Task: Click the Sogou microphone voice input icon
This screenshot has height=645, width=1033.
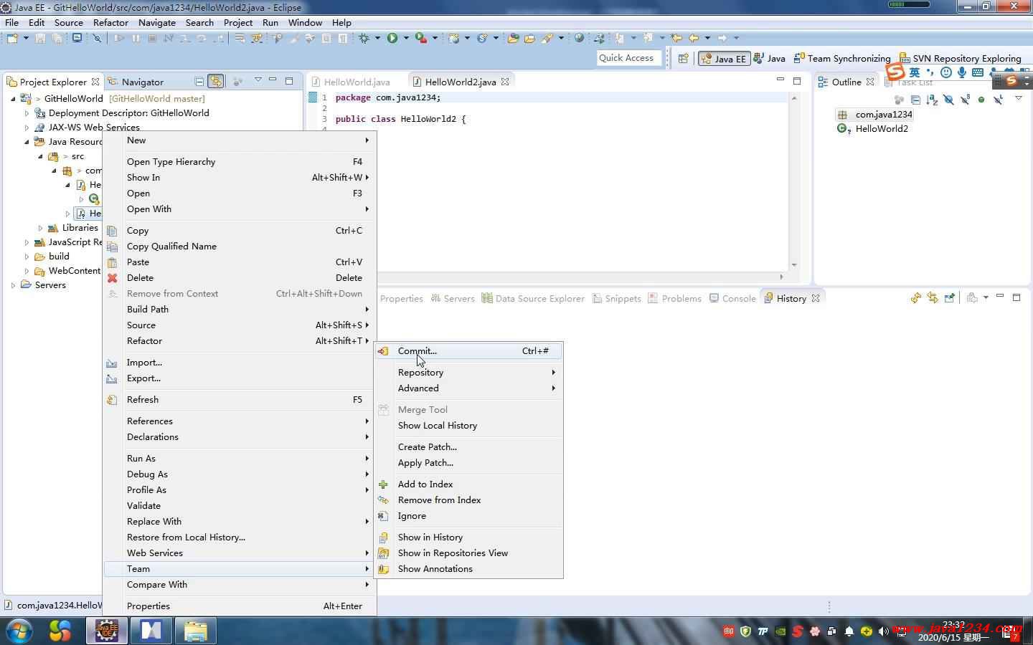Action: 961,72
